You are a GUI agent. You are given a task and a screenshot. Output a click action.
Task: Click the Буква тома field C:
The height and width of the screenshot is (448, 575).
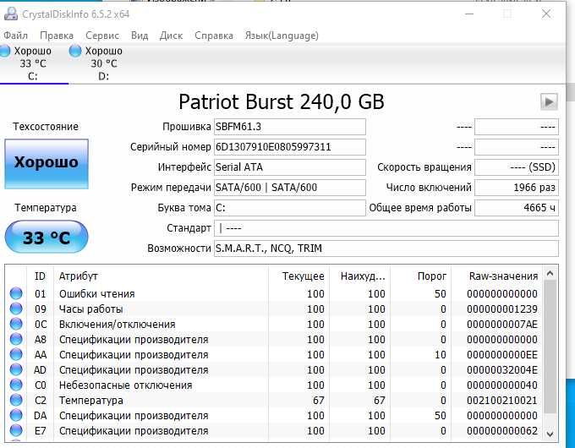click(x=290, y=208)
